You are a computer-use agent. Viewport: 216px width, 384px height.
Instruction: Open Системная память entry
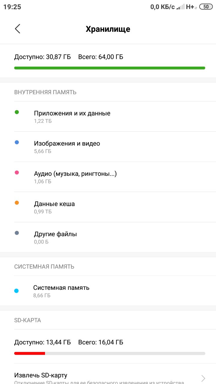[x=108, y=291]
